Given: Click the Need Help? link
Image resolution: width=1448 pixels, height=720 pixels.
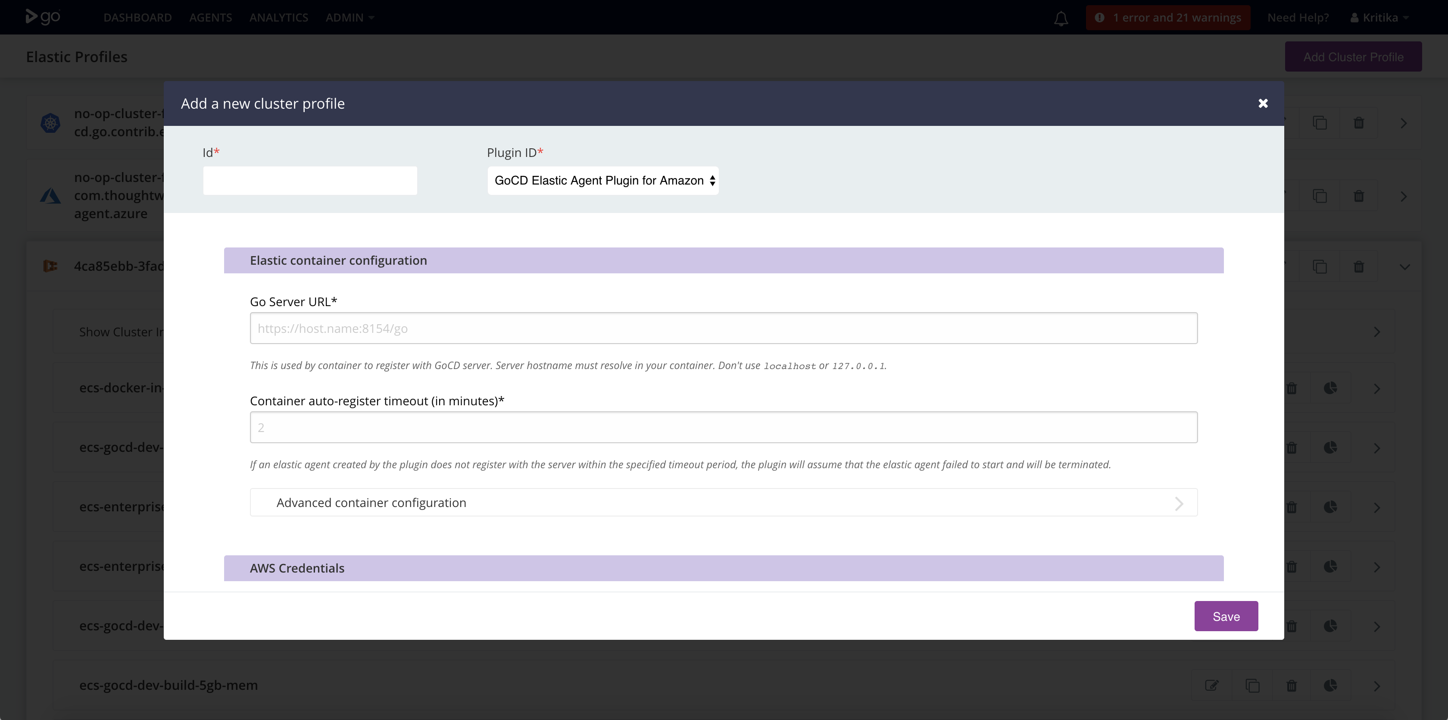Looking at the screenshot, I should pos(1298,17).
